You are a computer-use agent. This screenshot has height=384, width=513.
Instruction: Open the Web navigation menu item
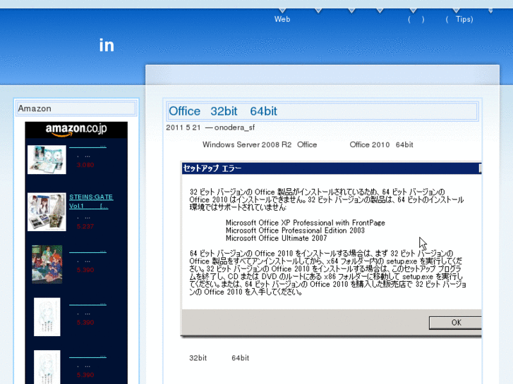click(282, 19)
